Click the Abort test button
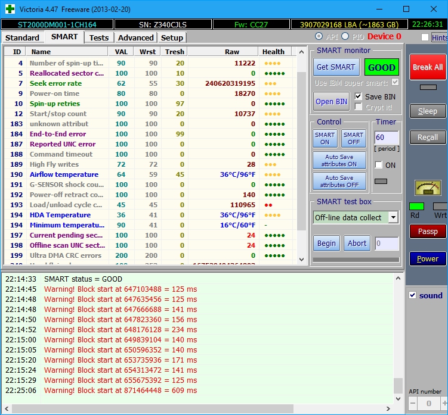 357,244
